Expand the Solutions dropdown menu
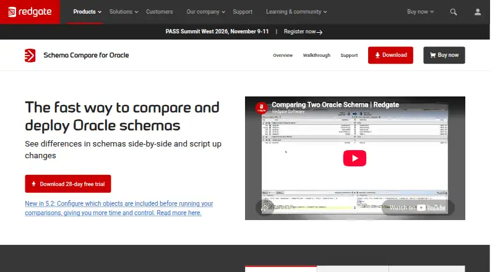Viewport: 495px width, 272px height. (x=124, y=12)
